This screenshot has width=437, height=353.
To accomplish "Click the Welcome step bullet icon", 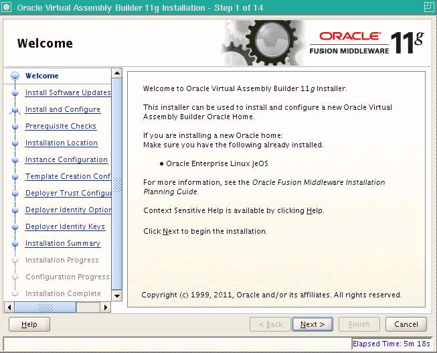I will 15,76.
